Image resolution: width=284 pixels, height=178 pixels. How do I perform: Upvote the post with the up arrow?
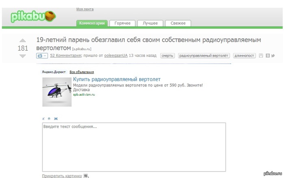click(x=23, y=41)
